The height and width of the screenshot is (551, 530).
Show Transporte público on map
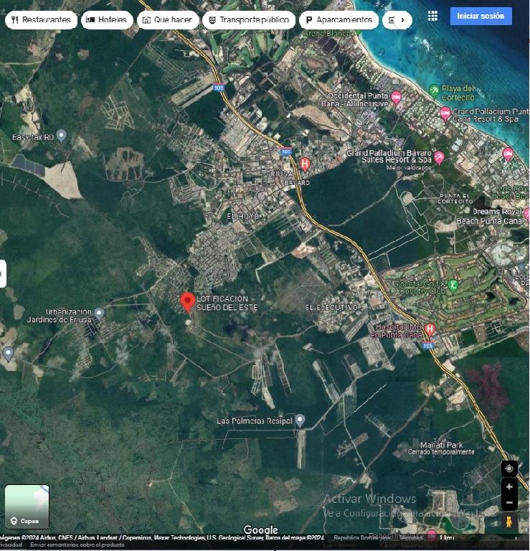pos(249,19)
